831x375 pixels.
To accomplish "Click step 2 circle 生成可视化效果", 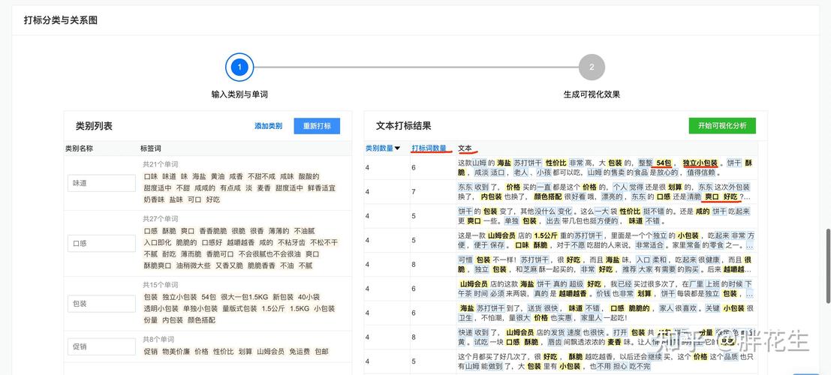I will pos(592,67).
